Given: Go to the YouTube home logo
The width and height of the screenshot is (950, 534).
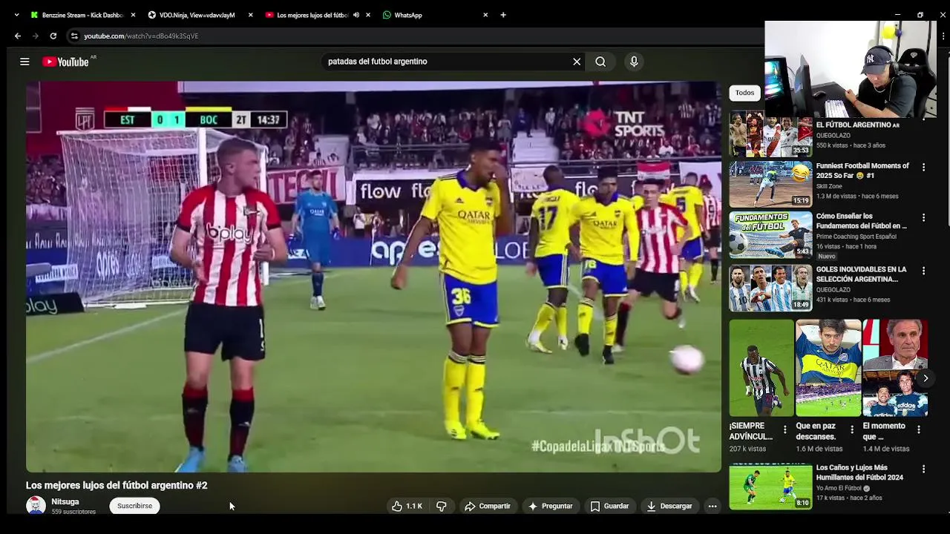Looking at the screenshot, I should pos(66,62).
